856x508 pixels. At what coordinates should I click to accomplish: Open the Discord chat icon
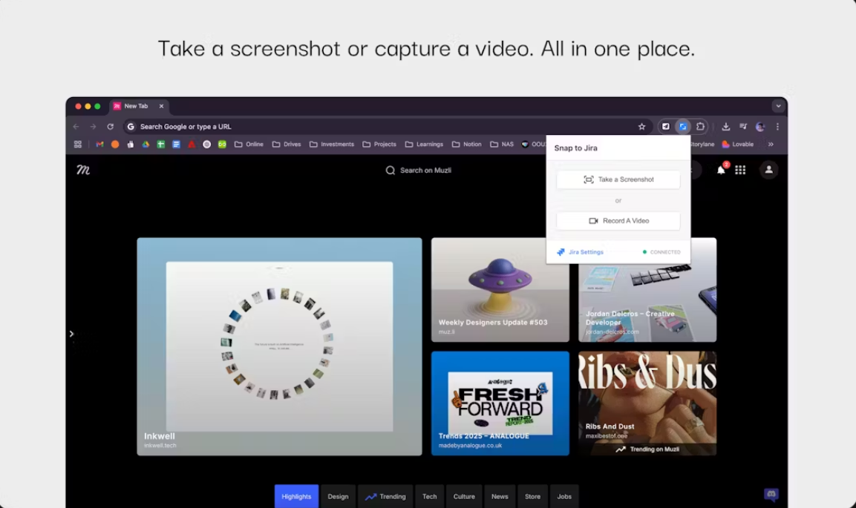pos(771,495)
